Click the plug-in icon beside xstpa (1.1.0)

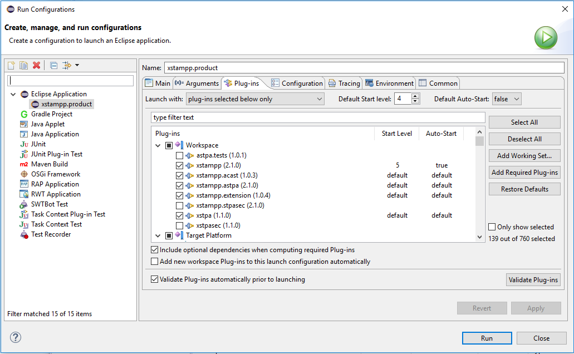point(190,215)
